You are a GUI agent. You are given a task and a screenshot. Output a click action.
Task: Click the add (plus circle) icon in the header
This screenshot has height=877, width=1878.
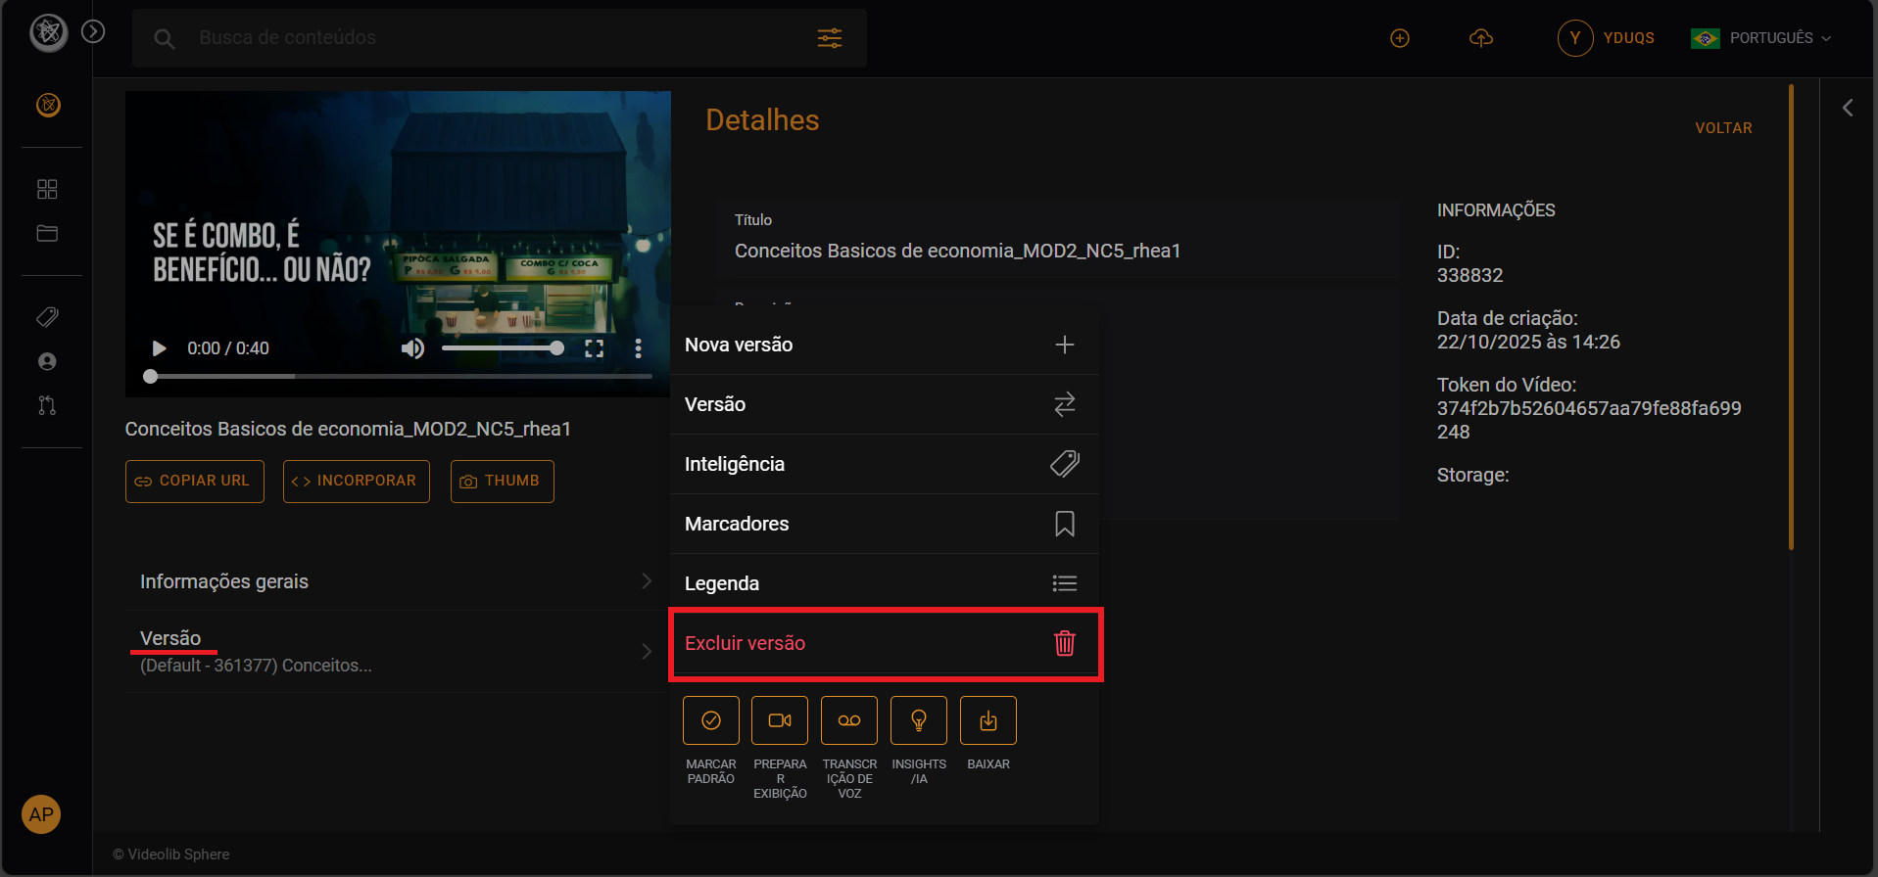pyautogui.click(x=1400, y=38)
